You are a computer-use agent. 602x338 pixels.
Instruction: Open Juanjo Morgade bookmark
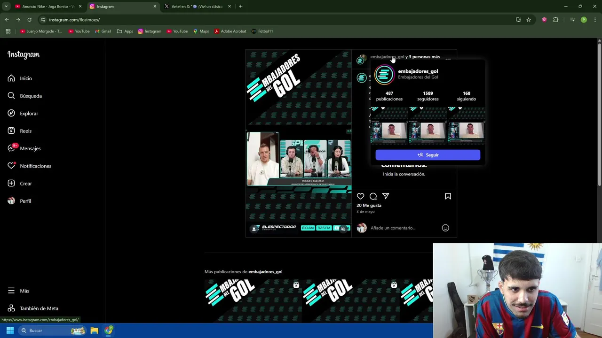[x=41, y=31]
